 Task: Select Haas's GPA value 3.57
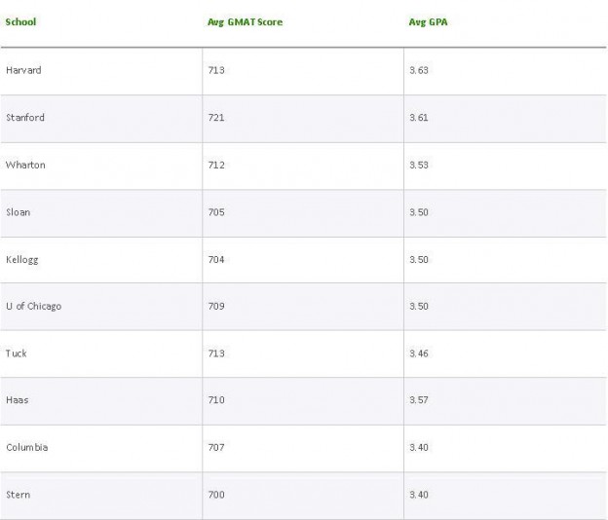(419, 400)
